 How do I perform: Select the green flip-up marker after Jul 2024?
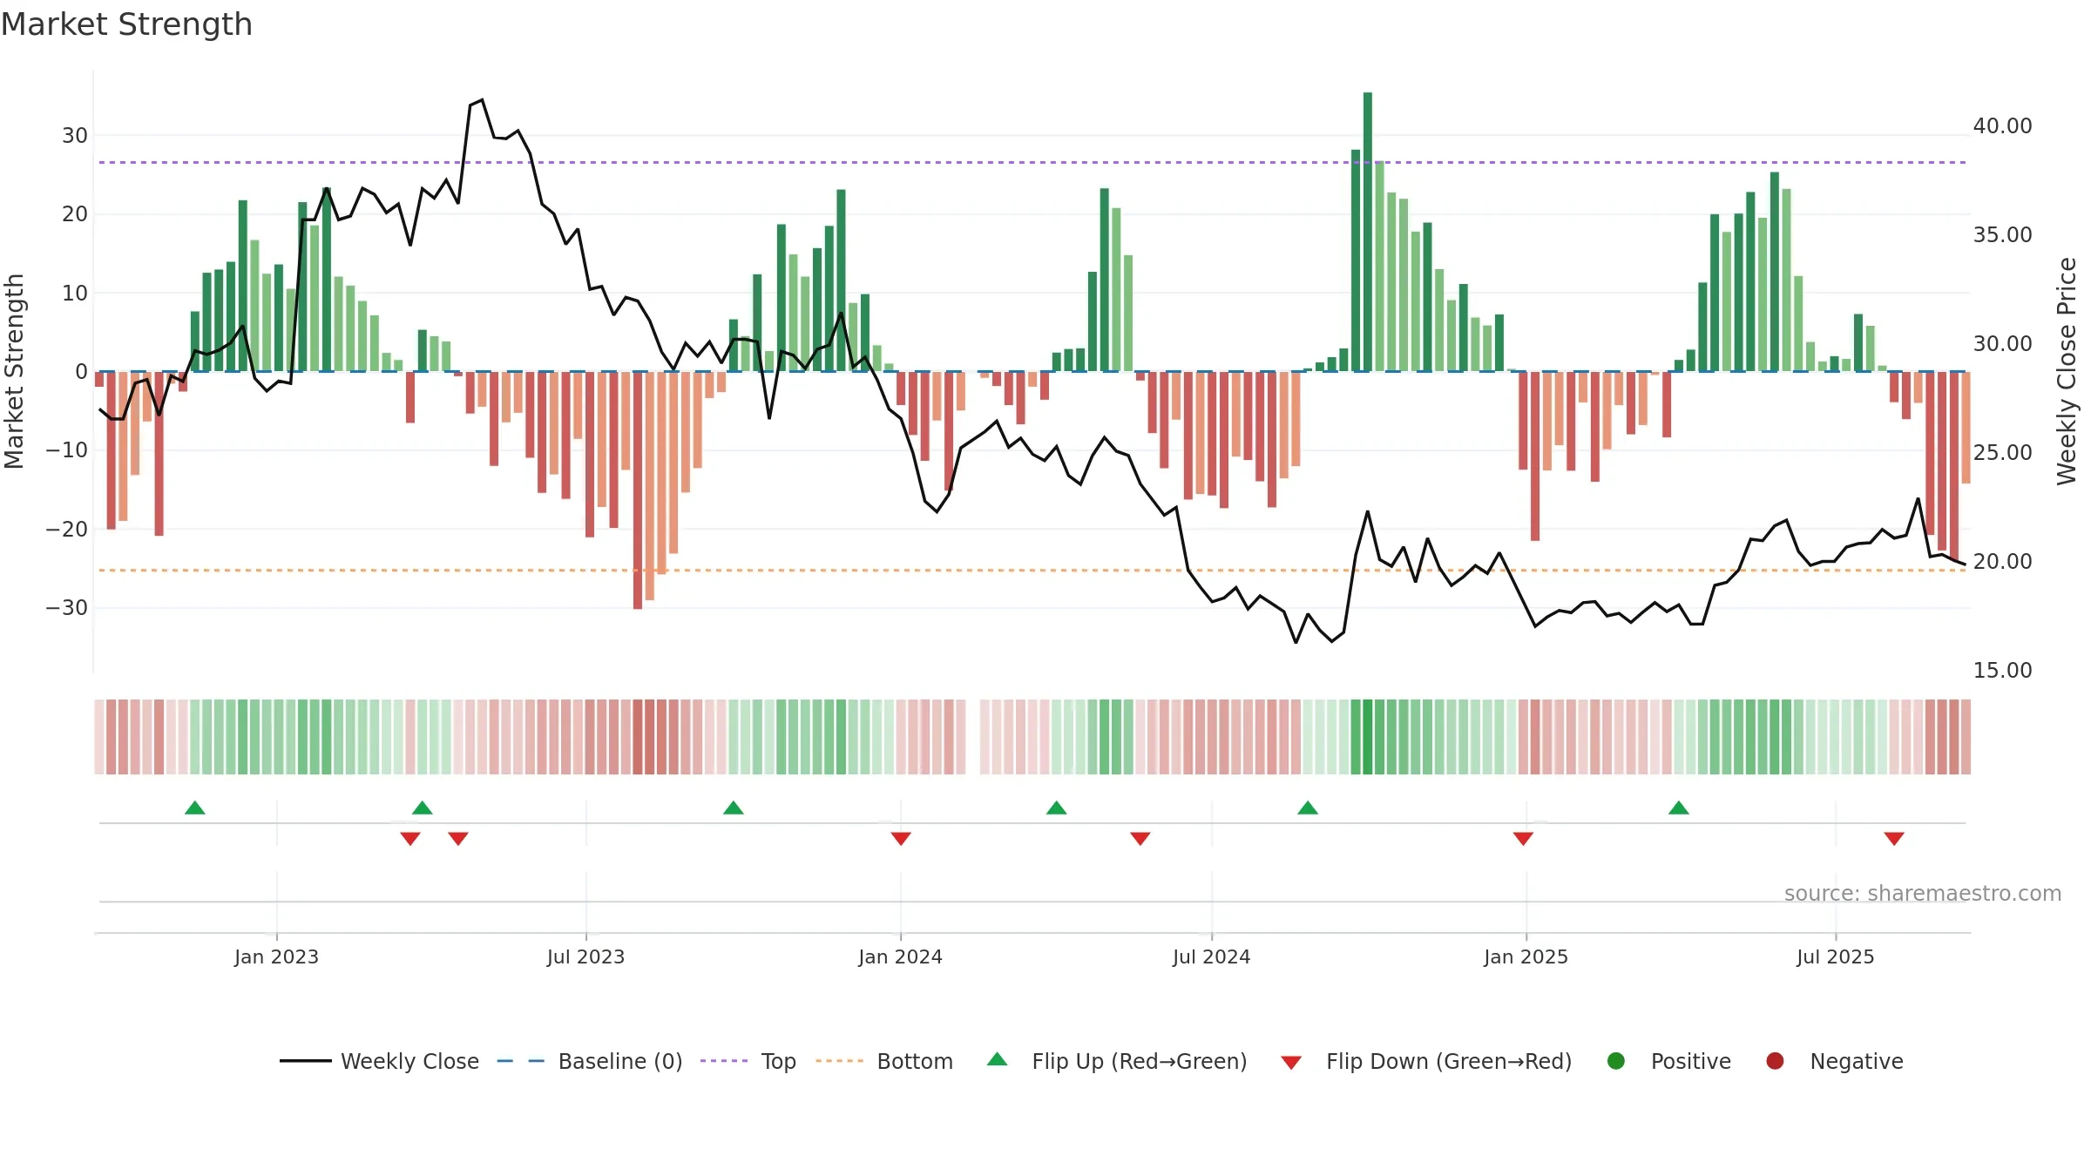pos(1308,808)
